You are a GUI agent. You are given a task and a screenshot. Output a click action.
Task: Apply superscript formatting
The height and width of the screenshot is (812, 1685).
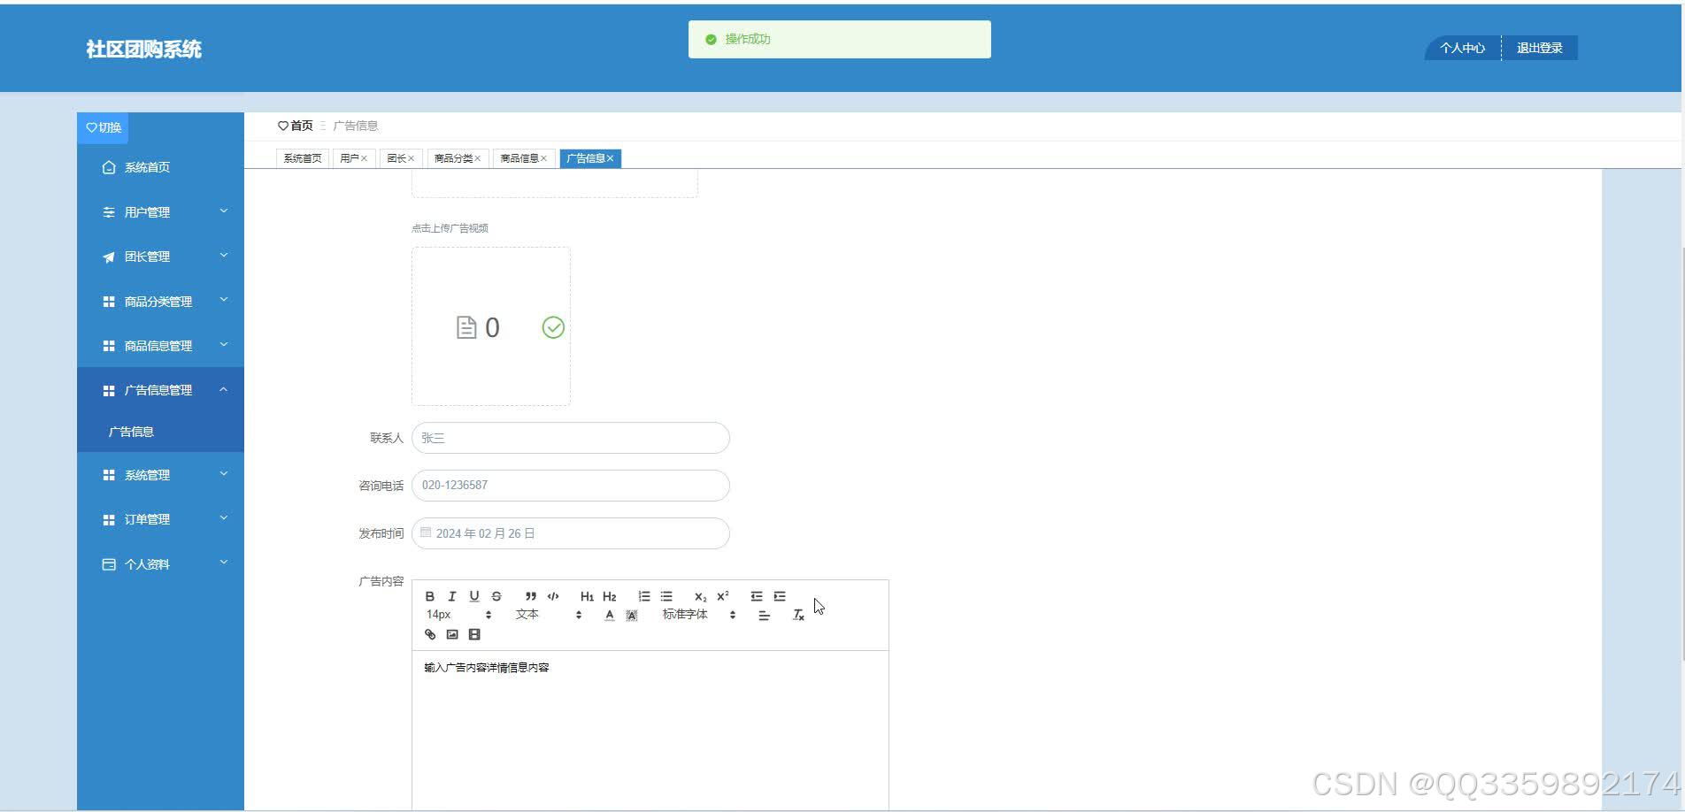coord(723,596)
